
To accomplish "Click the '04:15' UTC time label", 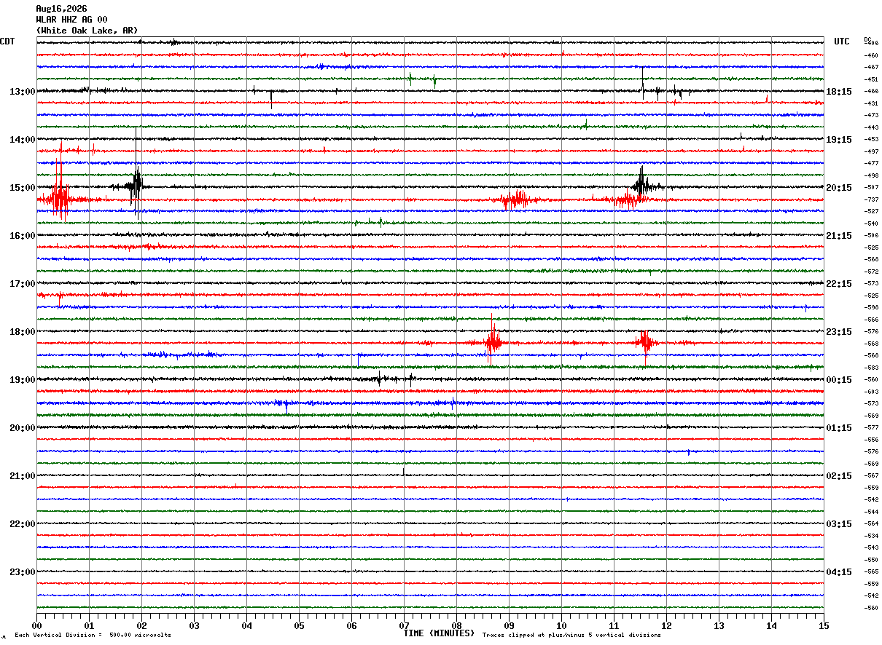I will pos(839,572).
